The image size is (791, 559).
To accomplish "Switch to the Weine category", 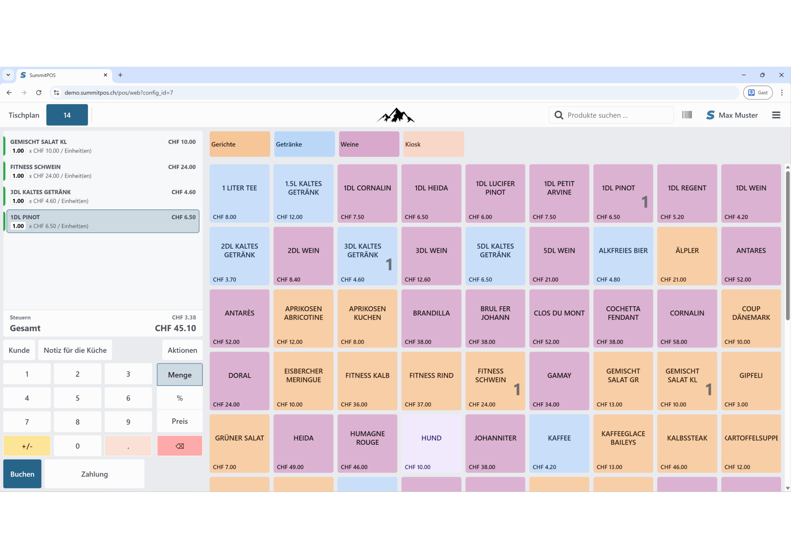I will [369, 144].
